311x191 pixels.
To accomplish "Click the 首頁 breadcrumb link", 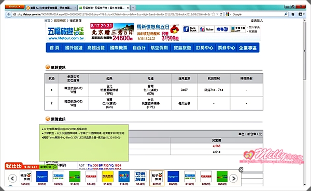I will coord(47,21).
